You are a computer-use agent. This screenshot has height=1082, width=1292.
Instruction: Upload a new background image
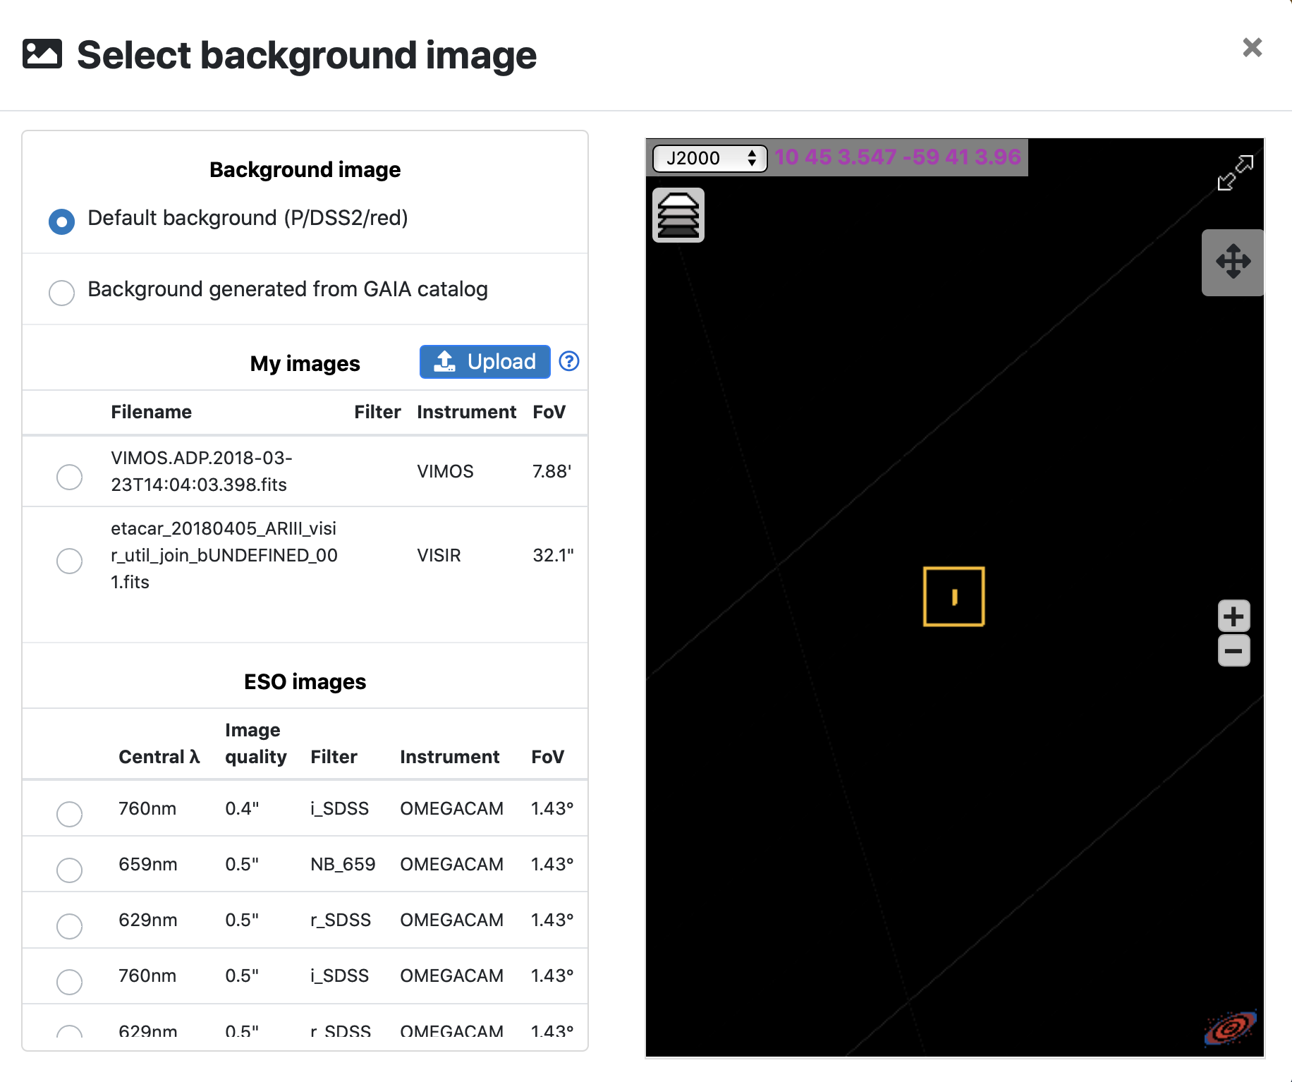[x=484, y=362]
